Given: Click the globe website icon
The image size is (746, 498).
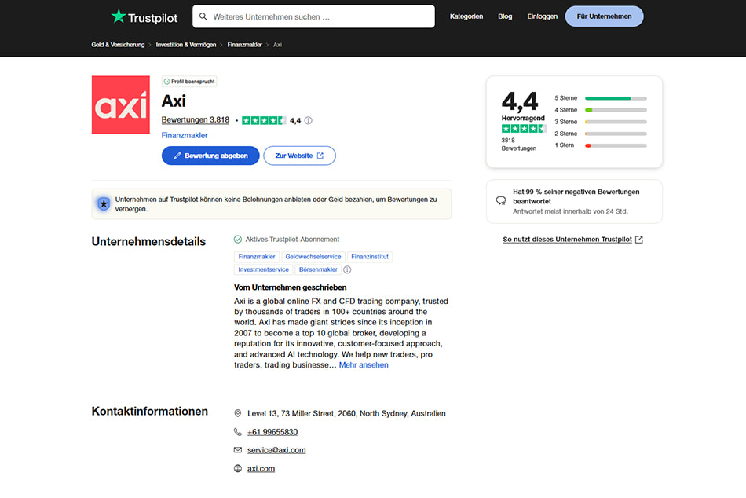Looking at the screenshot, I should [x=238, y=468].
